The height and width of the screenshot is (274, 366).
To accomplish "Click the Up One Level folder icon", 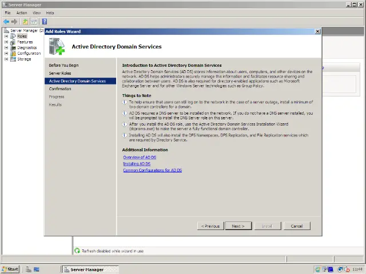I will 25,22.
